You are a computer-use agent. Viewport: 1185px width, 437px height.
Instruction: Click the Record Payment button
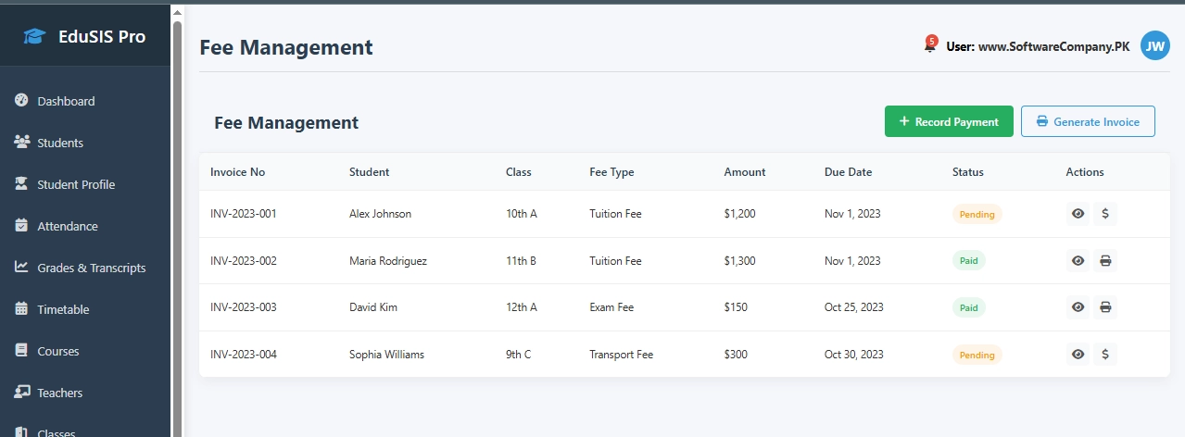(x=949, y=121)
